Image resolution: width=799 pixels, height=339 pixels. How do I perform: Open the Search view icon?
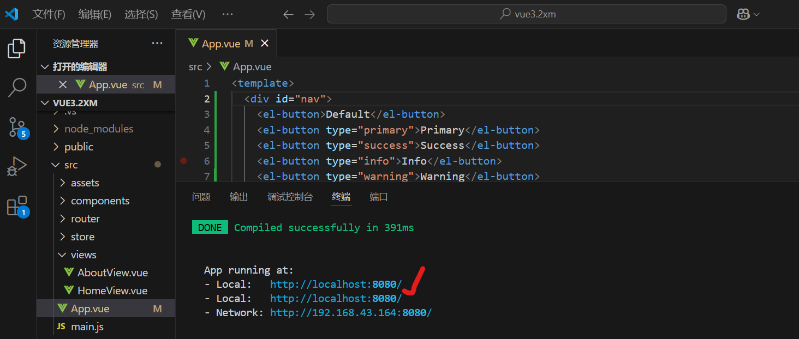click(16, 87)
